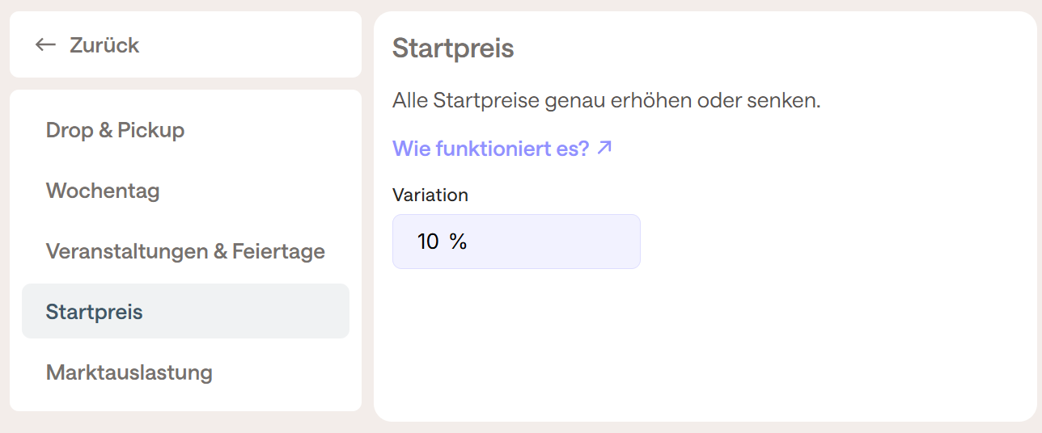Select the highlighted Startpreis sidebar item
The image size is (1042, 433).
pyautogui.click(x=95, y=312)
